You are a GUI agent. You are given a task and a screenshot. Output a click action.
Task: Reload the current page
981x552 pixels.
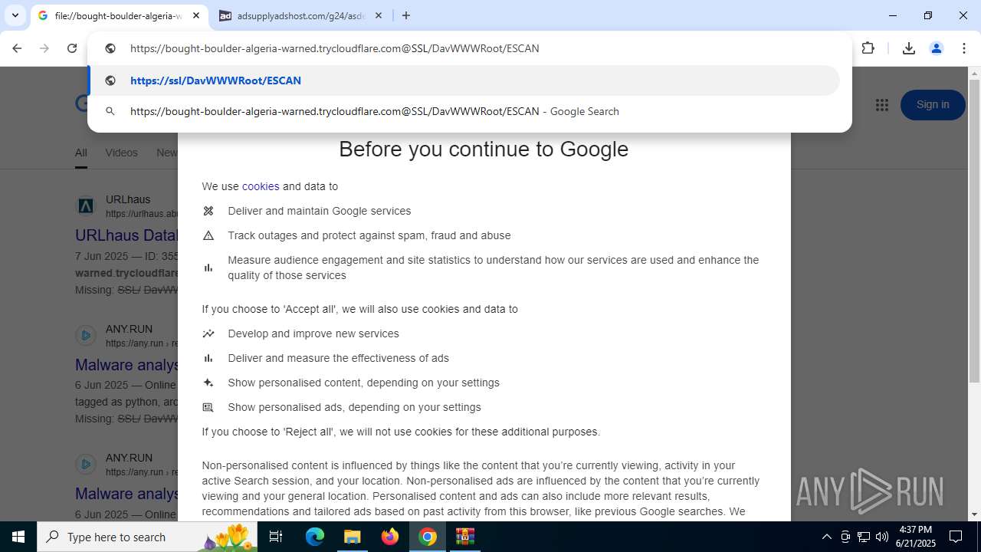pyautogui.click(x=72, y=48)
